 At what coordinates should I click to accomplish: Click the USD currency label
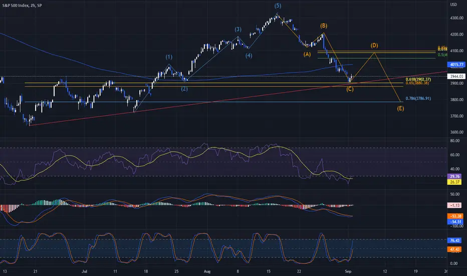coord(453,5)
